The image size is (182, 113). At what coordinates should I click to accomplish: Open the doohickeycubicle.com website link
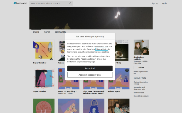pyautogui.click(x=141, y=72)
